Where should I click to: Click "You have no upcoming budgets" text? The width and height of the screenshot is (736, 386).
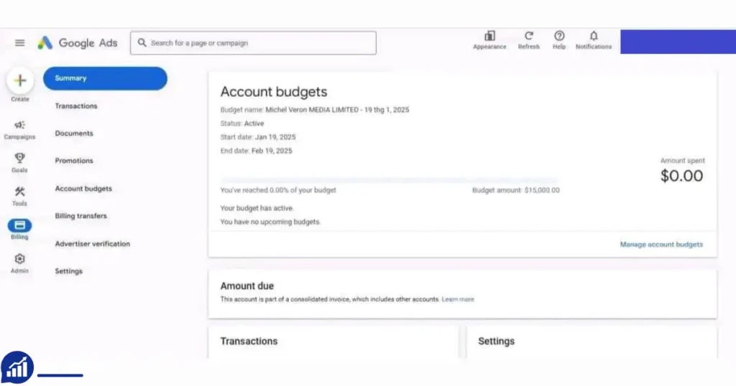[270, 222]
